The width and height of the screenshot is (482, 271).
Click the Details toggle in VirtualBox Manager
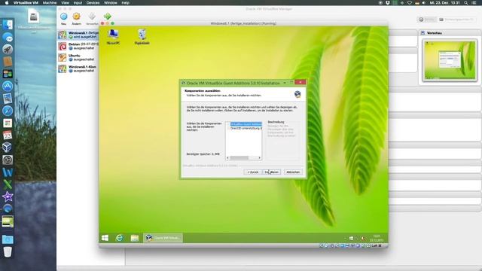(x=427, y=20)
